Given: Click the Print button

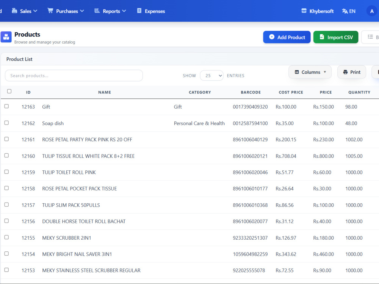Looking at the screenshot, I should [352, 72].
